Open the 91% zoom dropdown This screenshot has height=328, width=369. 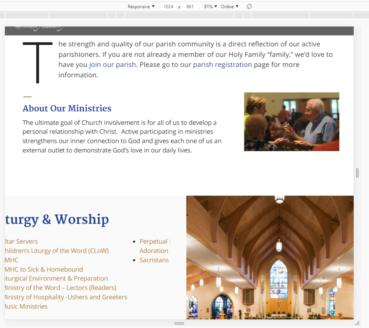(x=210, y=7)
